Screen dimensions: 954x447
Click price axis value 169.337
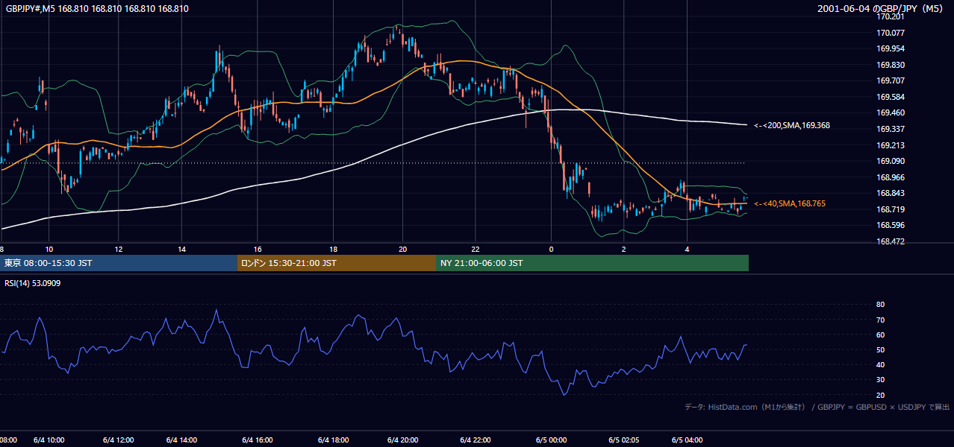click(x=891, y=129)
